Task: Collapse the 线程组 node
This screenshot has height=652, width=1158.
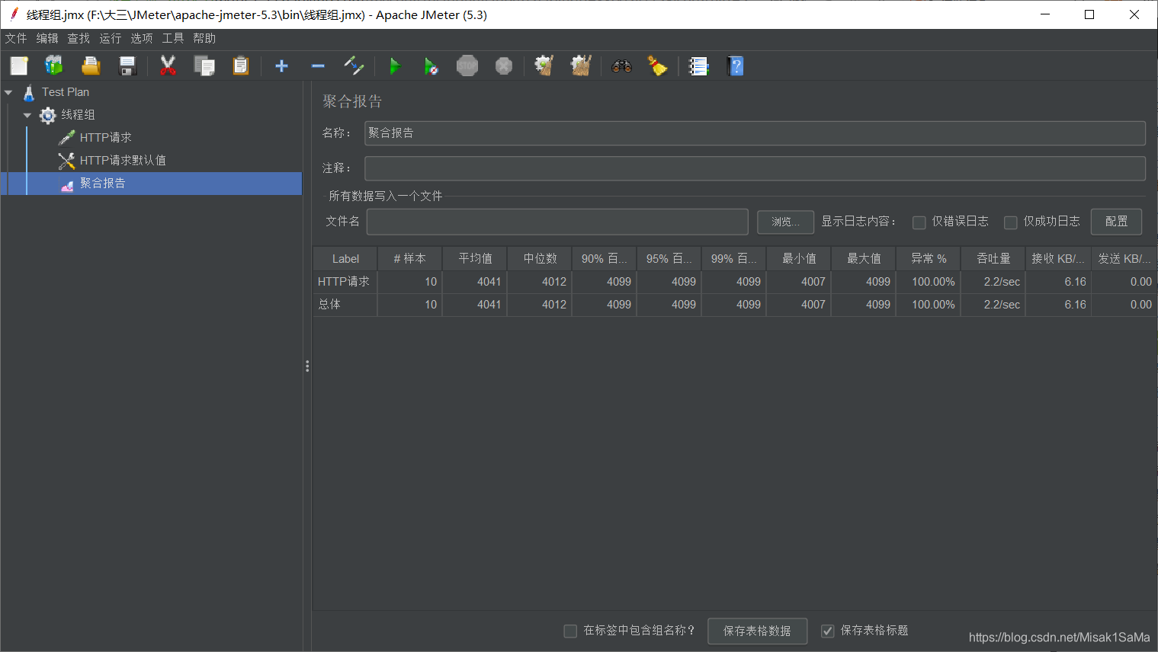Action: click(x=27, y=114)
